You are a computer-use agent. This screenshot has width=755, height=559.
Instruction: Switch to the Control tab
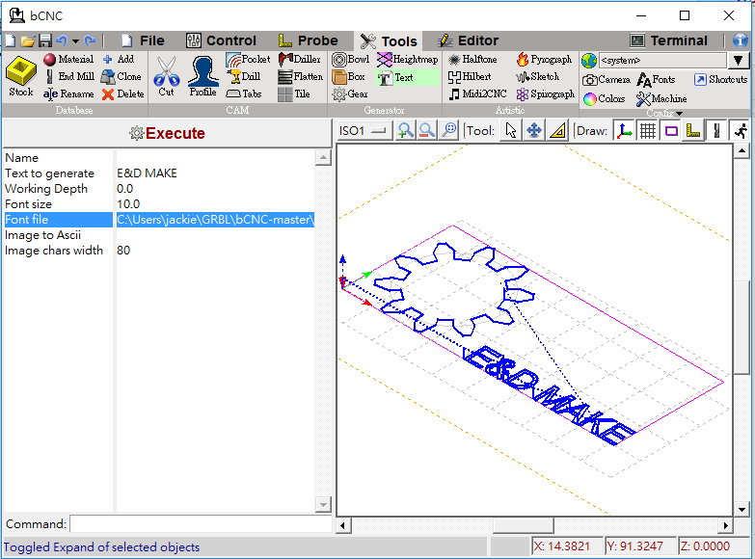point(222,40)
